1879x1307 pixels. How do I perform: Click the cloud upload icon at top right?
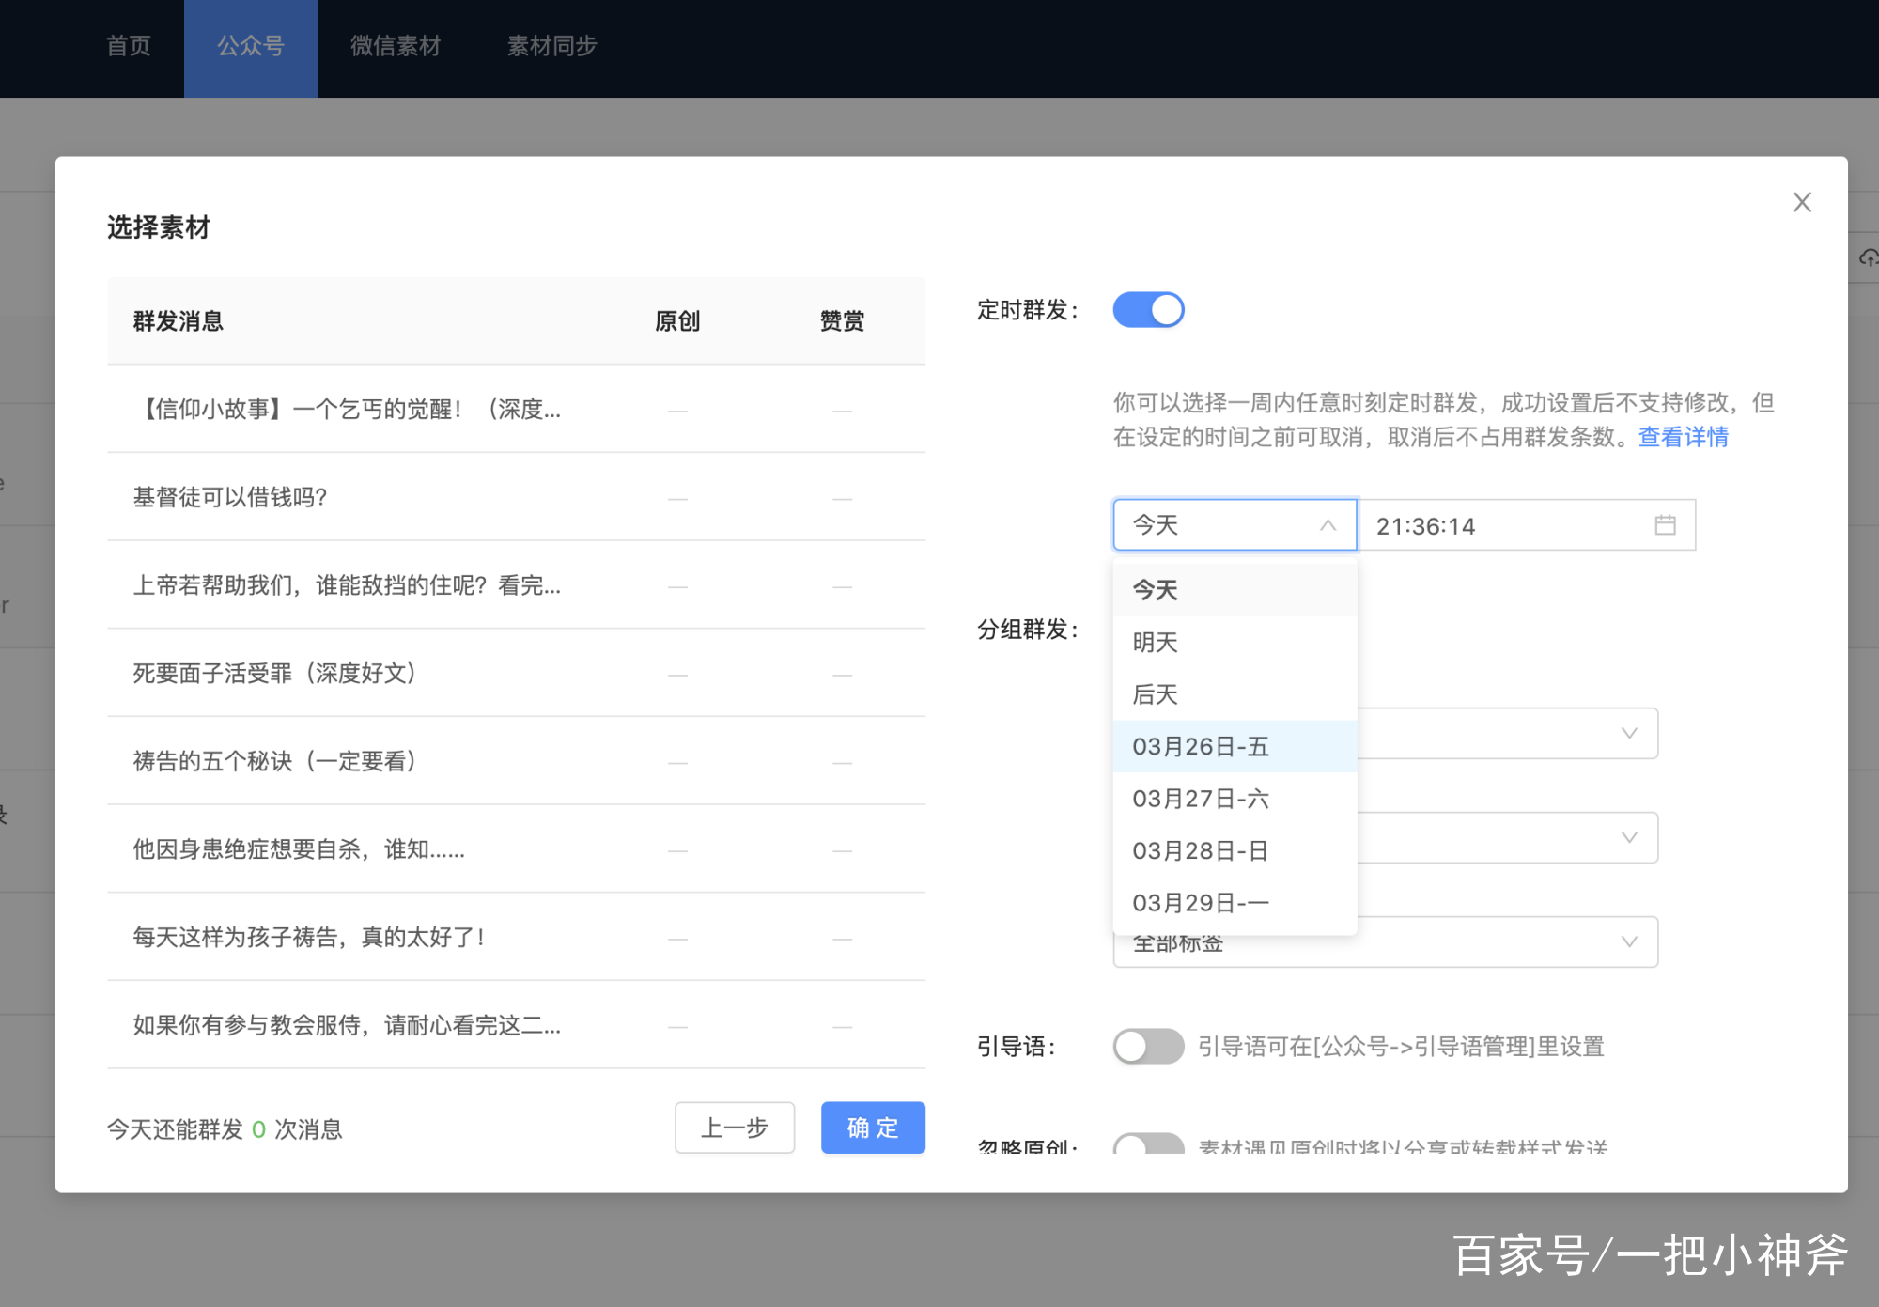point(1868,258)
